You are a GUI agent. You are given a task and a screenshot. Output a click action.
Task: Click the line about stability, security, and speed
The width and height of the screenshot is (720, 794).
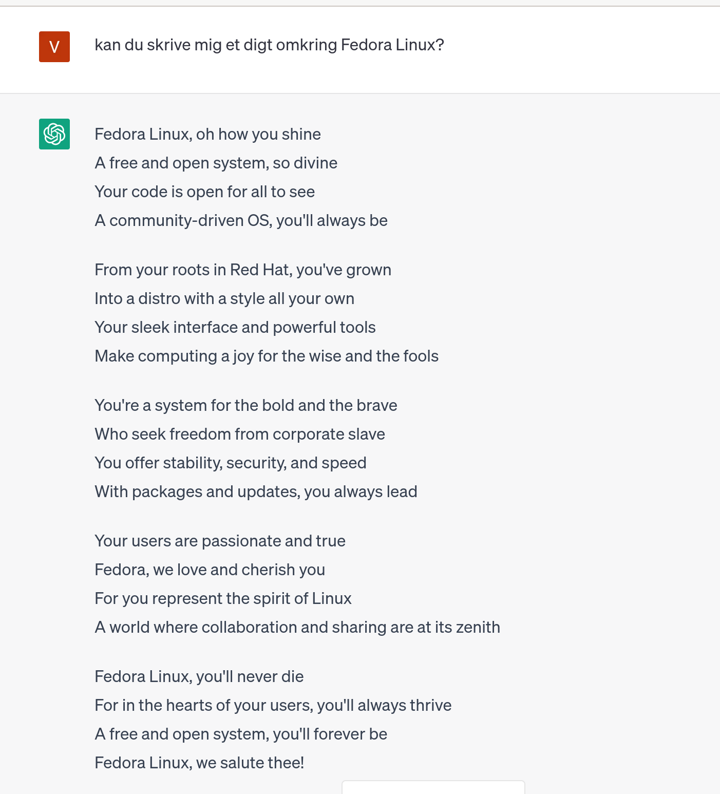(231, 463)
